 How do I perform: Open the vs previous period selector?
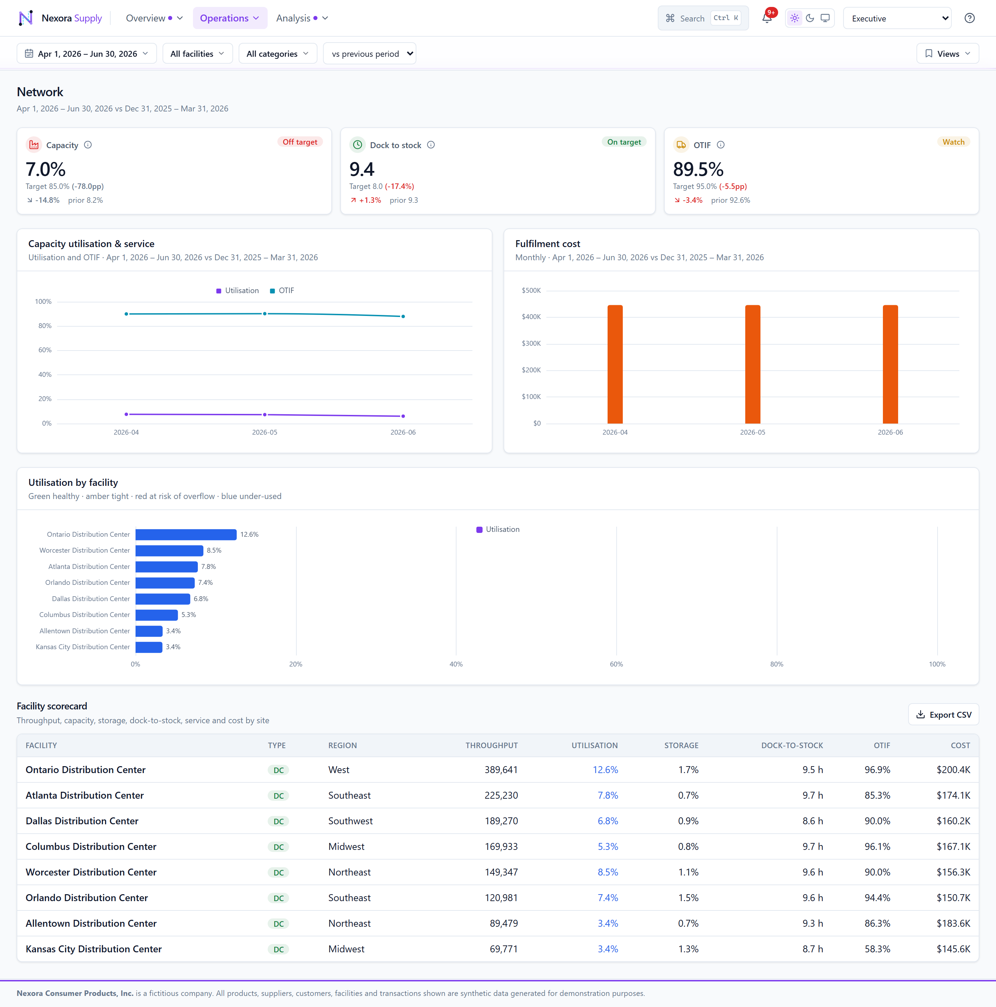(370, 54)
